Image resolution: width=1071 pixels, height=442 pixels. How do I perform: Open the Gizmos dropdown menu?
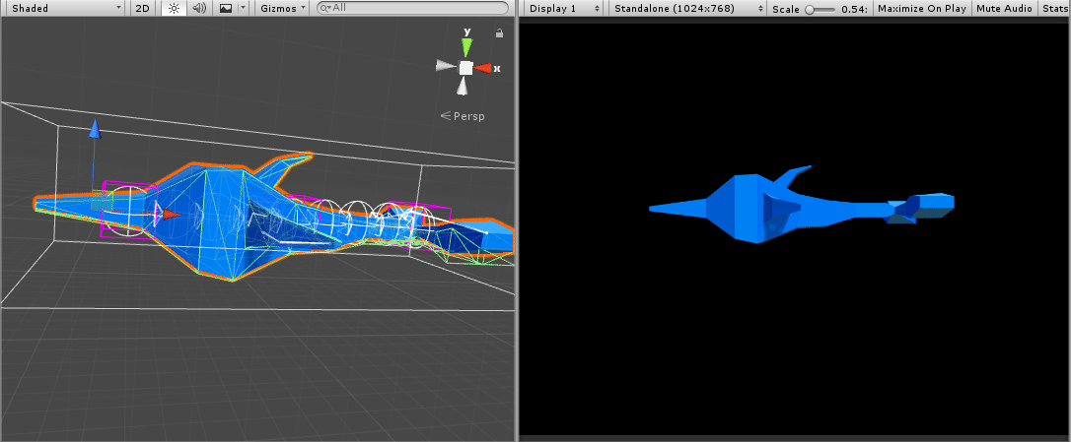coord(283,8)
